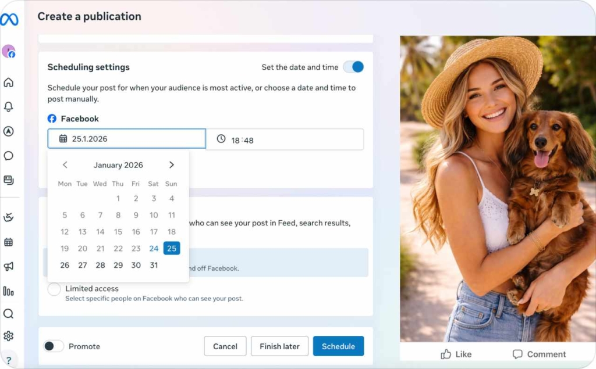The image size is (596, 369).
Task: Open the Messages chat bubble icon
Action: pos(9,156)
